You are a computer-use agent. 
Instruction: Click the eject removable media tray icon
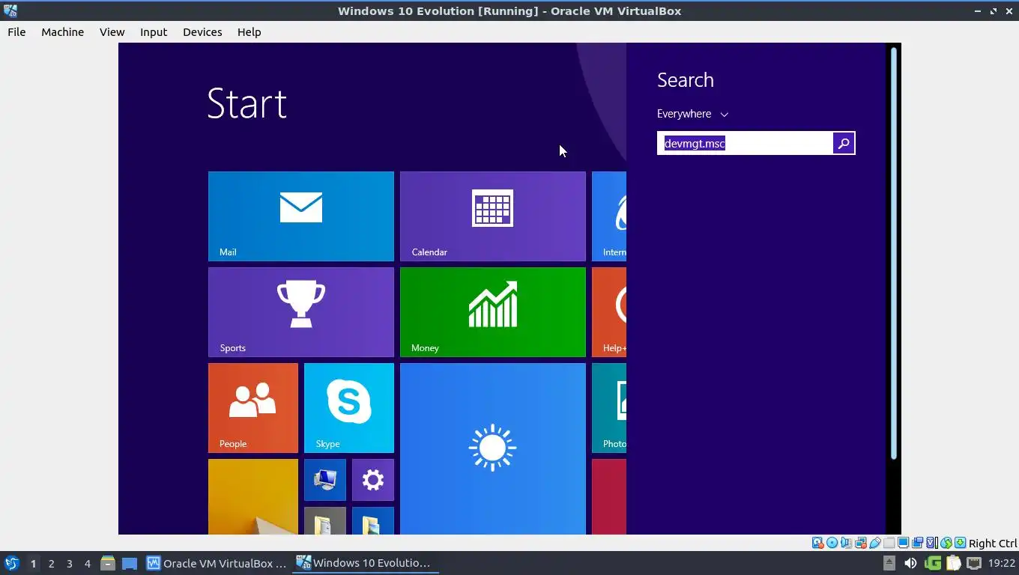click(x=889, y=563)
